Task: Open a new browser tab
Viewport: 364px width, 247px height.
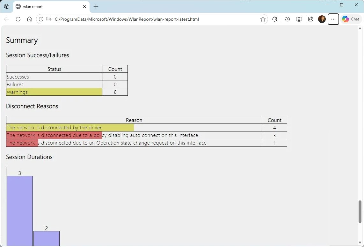Action: click(x=96, y=6)
